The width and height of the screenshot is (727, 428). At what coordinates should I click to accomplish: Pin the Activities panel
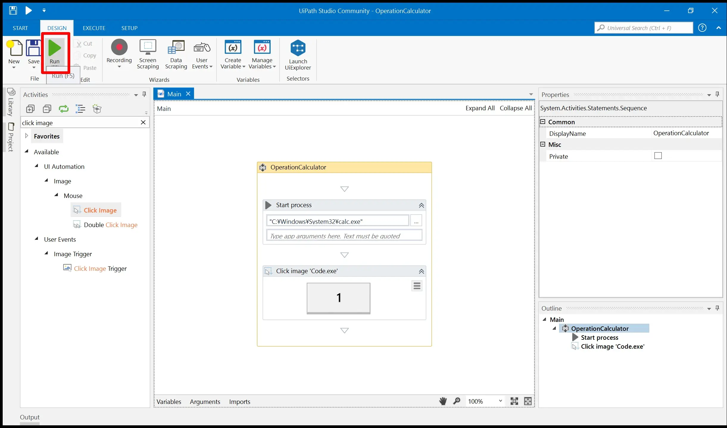[x=144, y=94]
